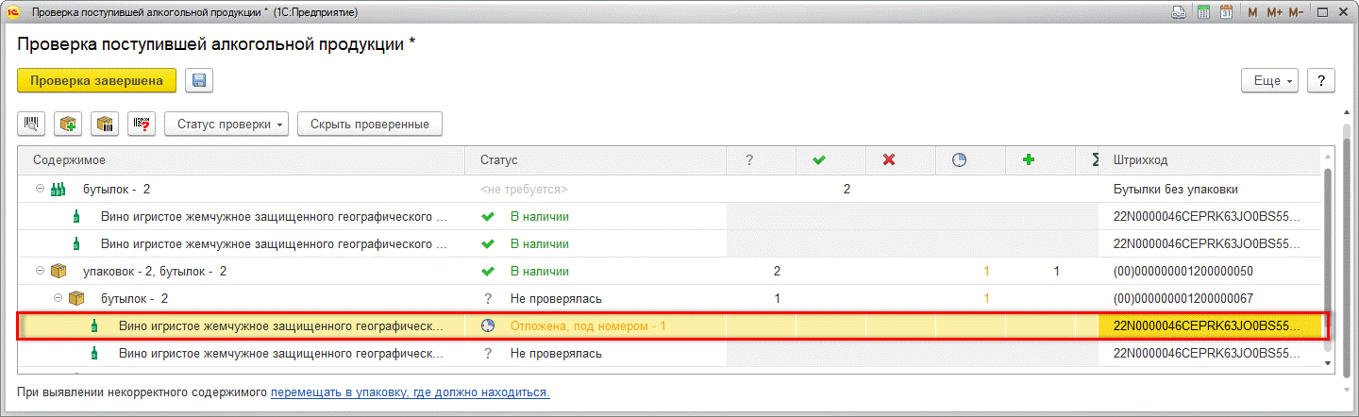Viewport: 1359px width, 417px height.
Task: Follow the "перемещать в упаковку" link
Action: coord(410,392)
